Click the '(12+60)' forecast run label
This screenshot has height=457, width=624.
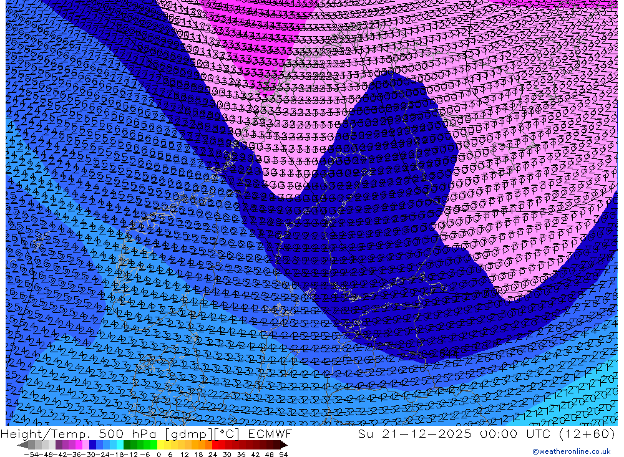[587, 433]
